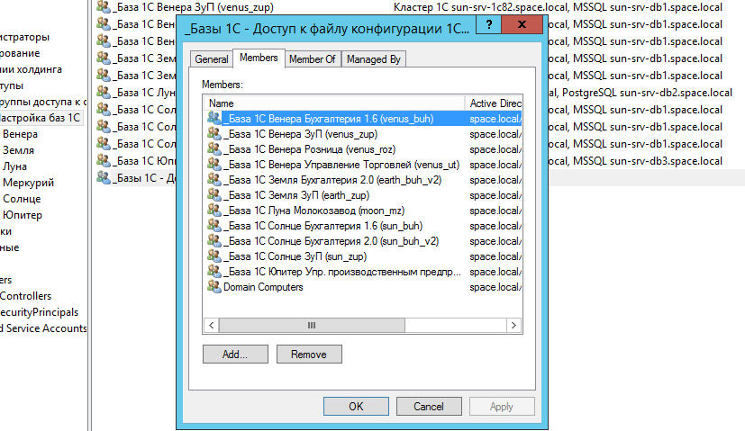Viewport: 745px width, 431px height.
Task: Click group icon of База 1С Лун background row
Action: click(x=103, y=92)
